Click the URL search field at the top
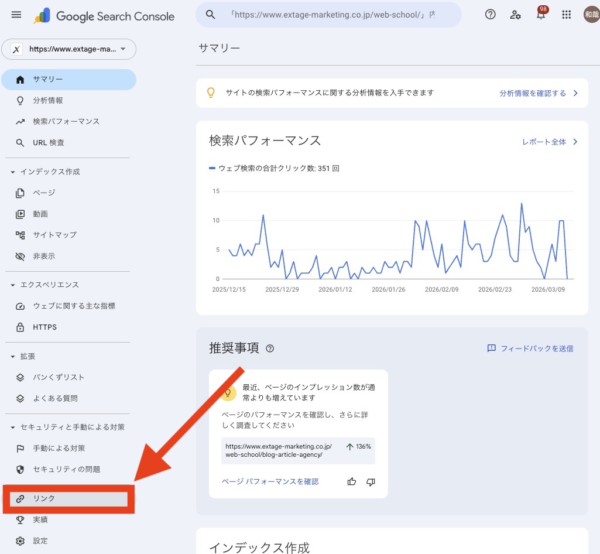Screen dimensions: 600x554 (328, 14)
